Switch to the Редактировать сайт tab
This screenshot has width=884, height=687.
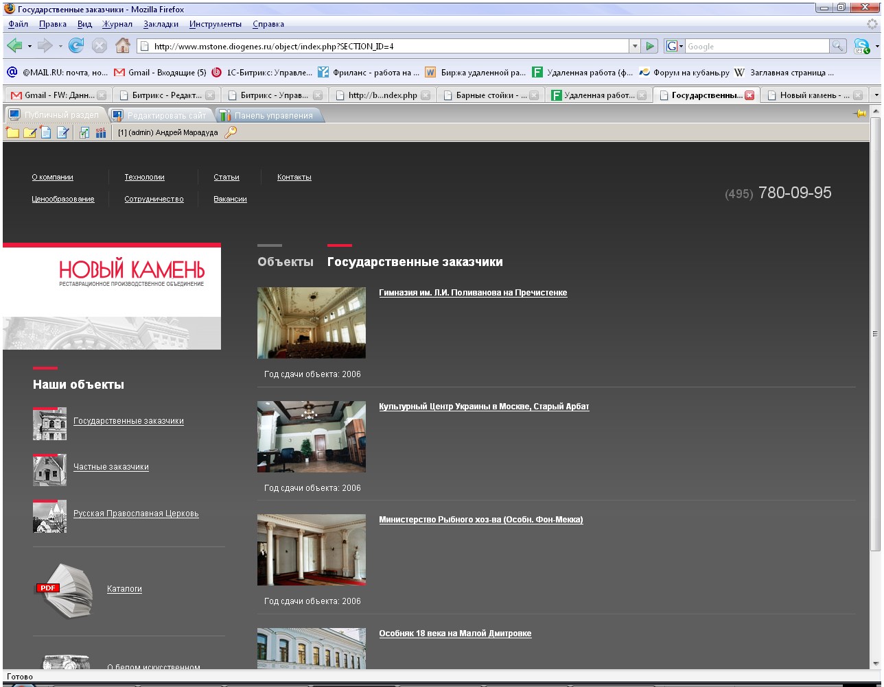(166, 115)
